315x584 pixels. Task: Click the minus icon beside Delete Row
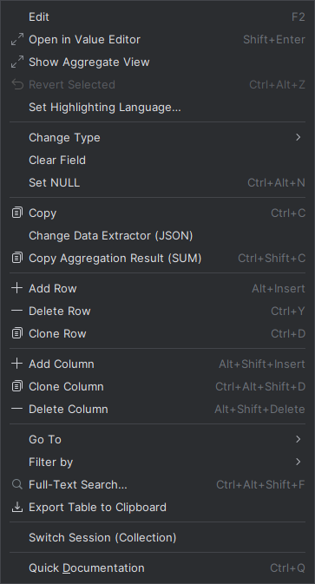point(17,311)
